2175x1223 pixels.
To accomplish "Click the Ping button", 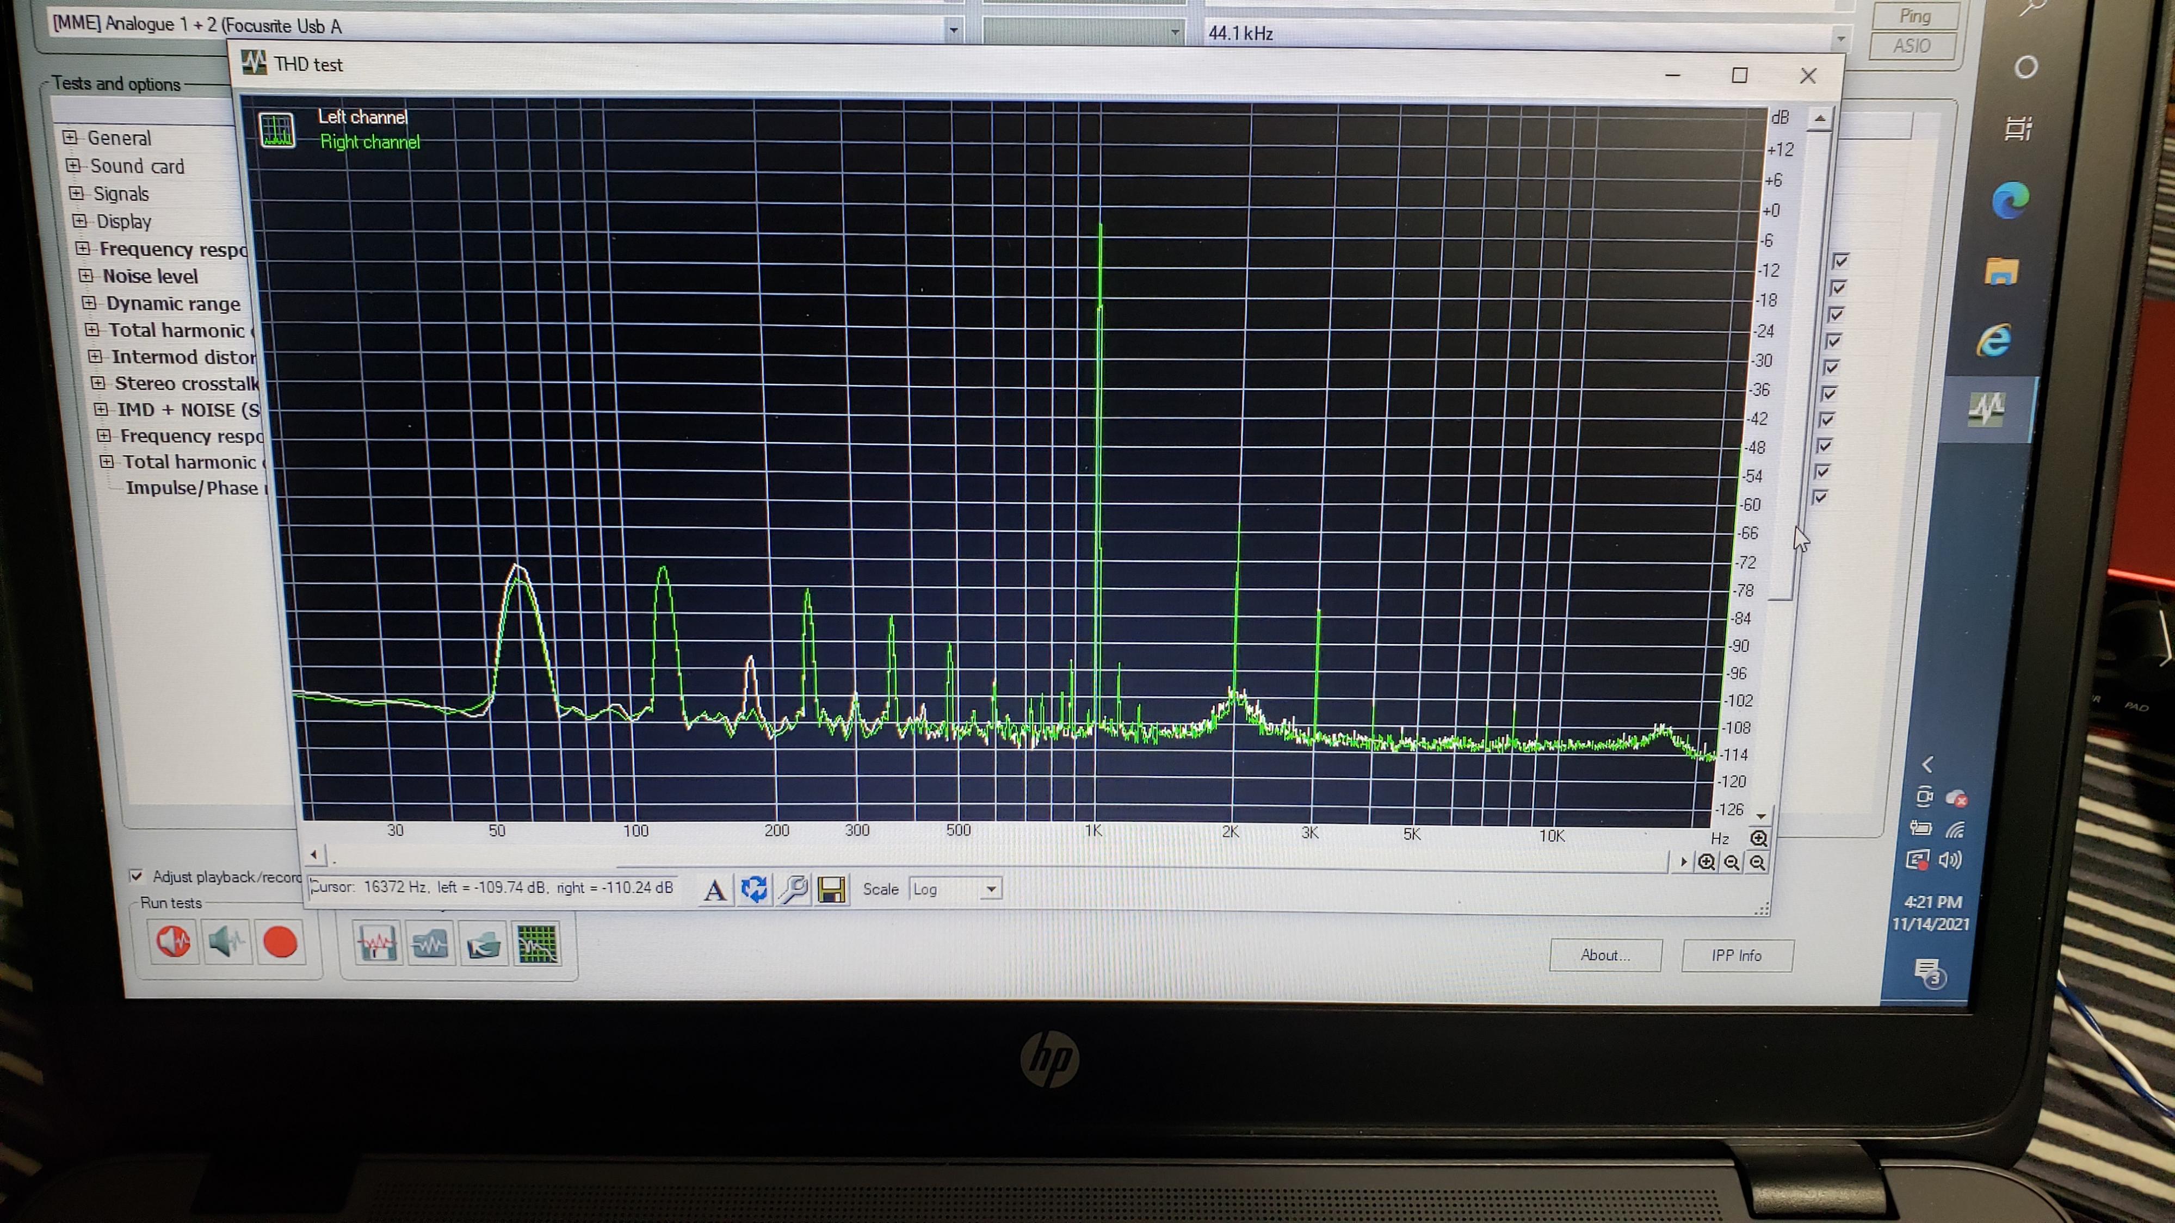I will [1915, 16].
